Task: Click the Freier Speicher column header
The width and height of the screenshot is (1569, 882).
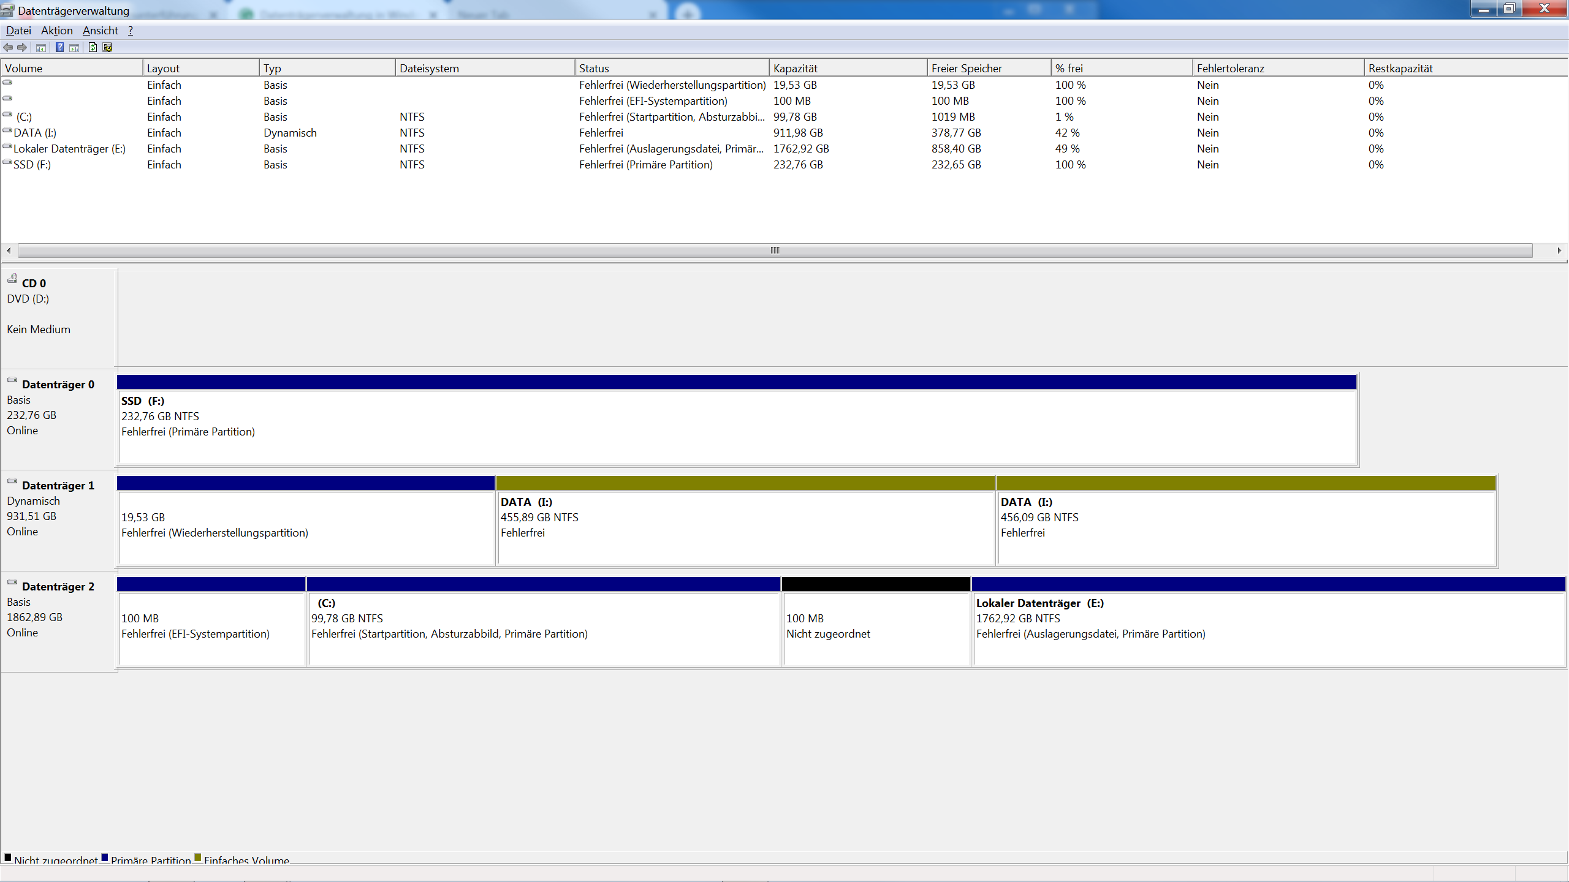Action: (966, 68)
